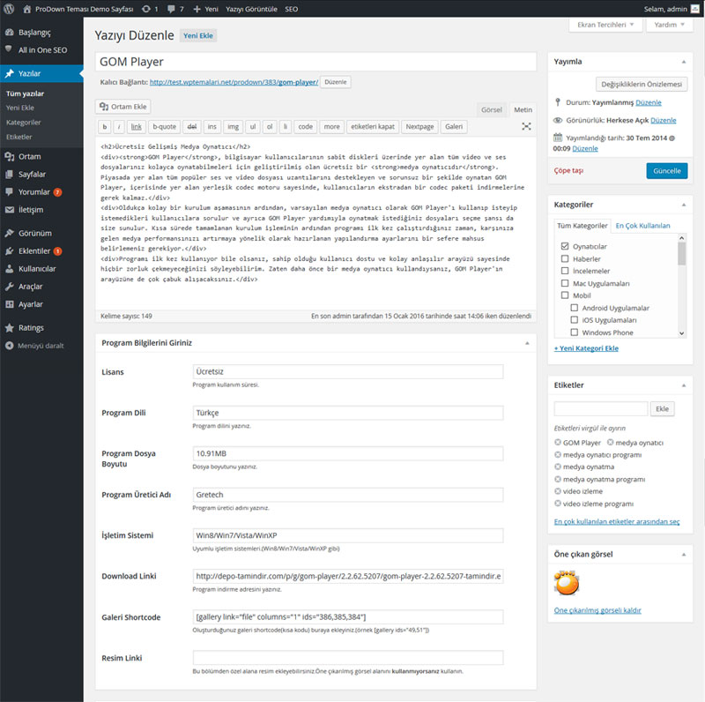This screenshot has width=705, height=702.
Task: Collapse the Kategoriler panel
Action: 684,205
